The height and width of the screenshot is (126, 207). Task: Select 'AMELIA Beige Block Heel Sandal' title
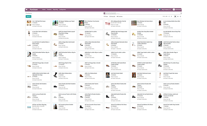point(67,42)
